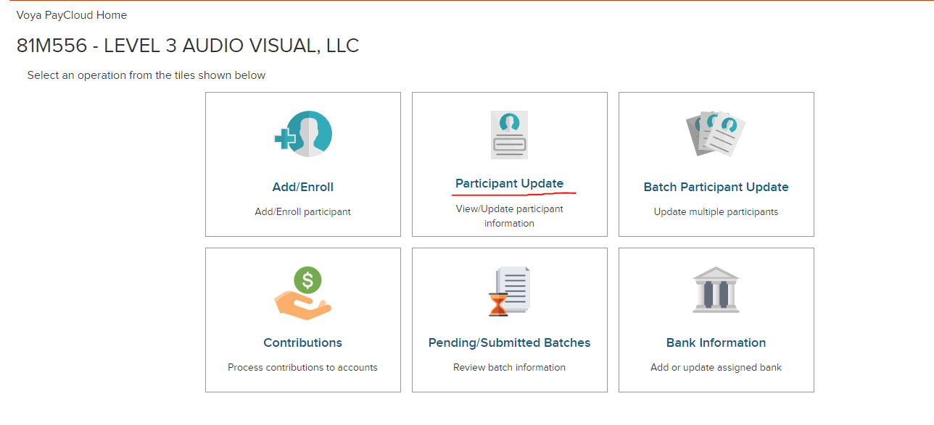934x425 pixels.
Task: Select the Contributions title link
Action: coord(302,342)
